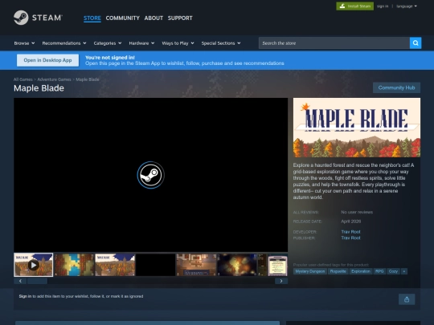Open the Recommendations dropdown
The height and width of the screenshot is (325, 434).
pos(64,43)
